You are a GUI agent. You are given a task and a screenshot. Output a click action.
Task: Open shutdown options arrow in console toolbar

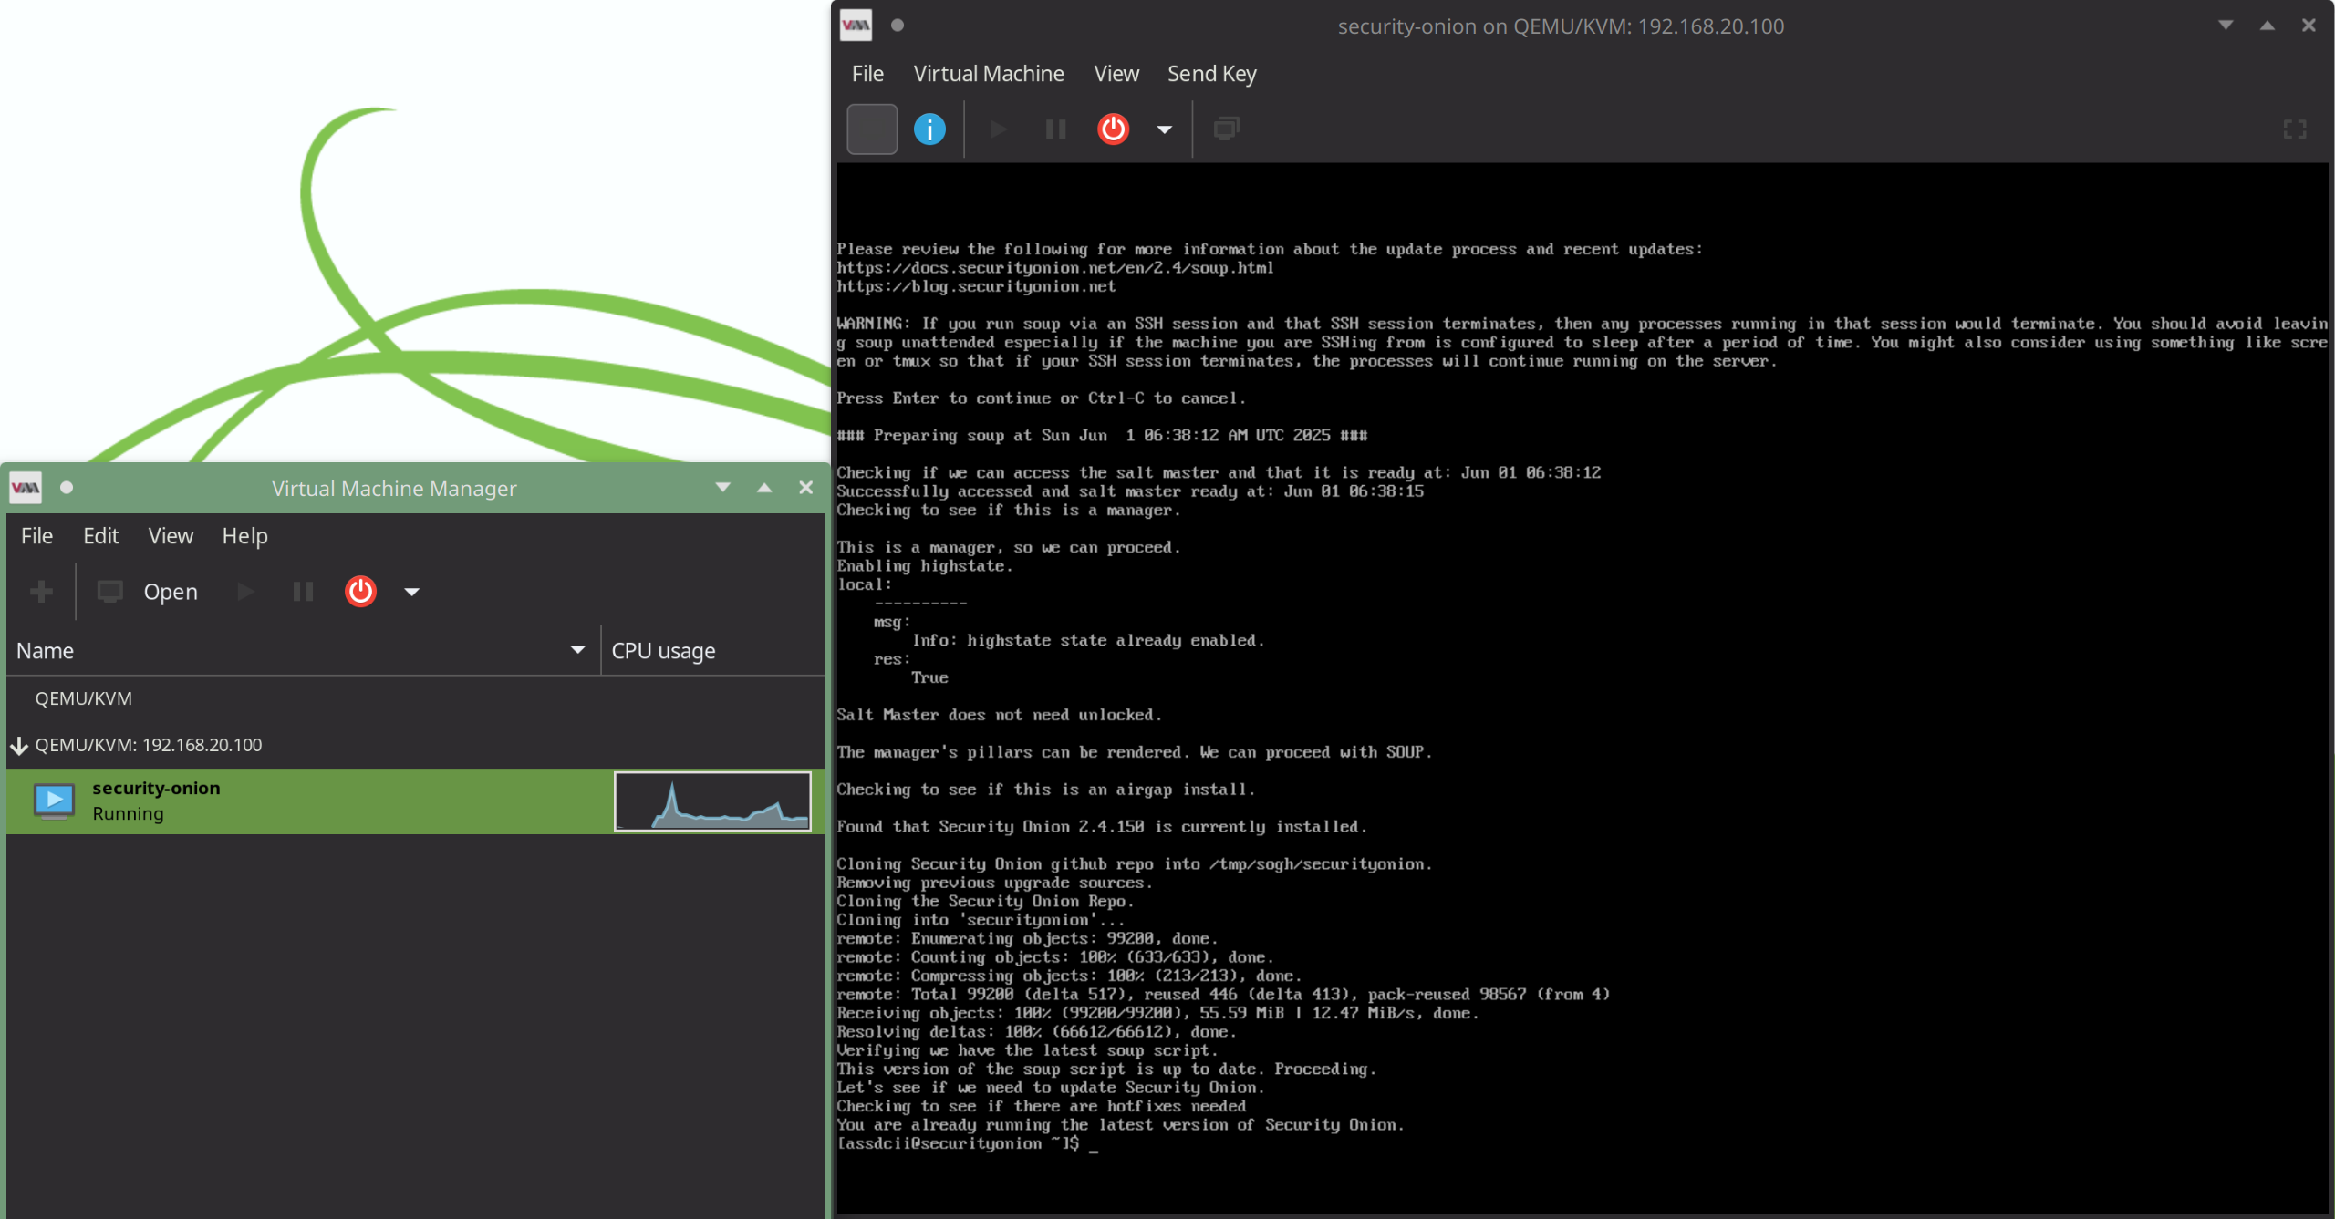[x=1164, y=129]
